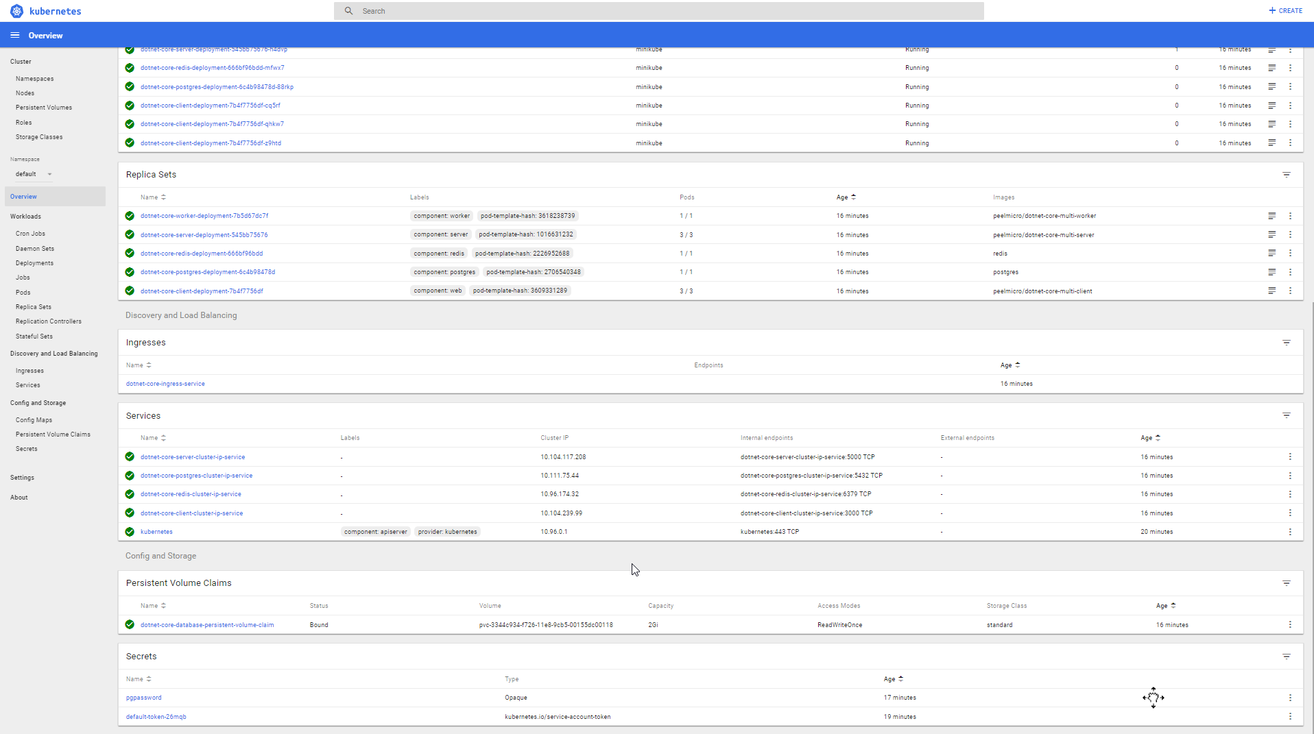
Task: Filter the Ingresses list
Action: tap(1287, 342)
